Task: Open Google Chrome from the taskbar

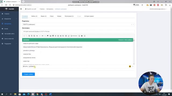Action: (37, 94)
